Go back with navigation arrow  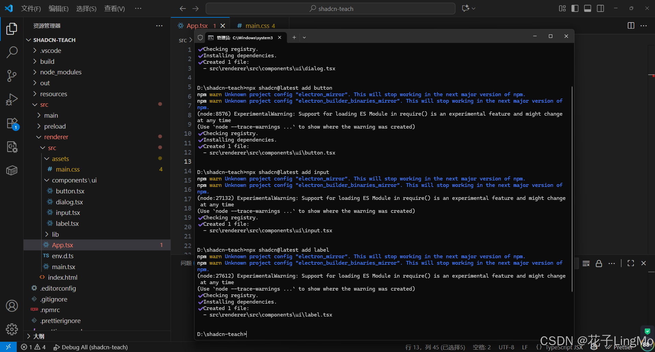(183, 9)
